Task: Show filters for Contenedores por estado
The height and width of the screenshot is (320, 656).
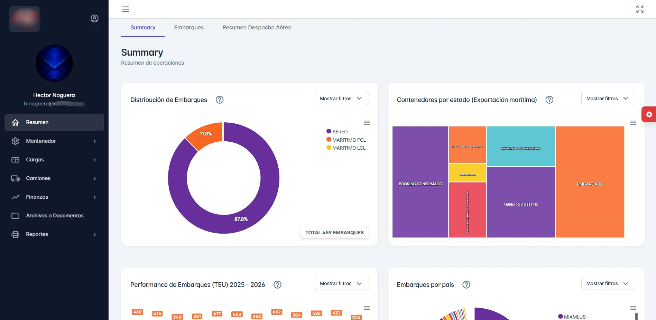Action: click(x=608, y=98)
